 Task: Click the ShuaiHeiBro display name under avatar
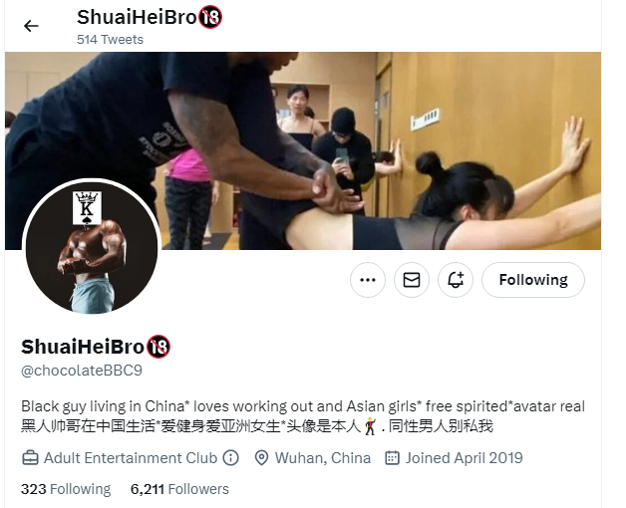[x=83, y=347]
